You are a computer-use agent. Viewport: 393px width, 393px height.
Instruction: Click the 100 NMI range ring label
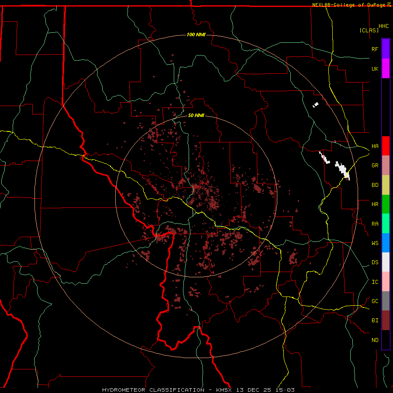pyautogui.click(x=196, y=34)
